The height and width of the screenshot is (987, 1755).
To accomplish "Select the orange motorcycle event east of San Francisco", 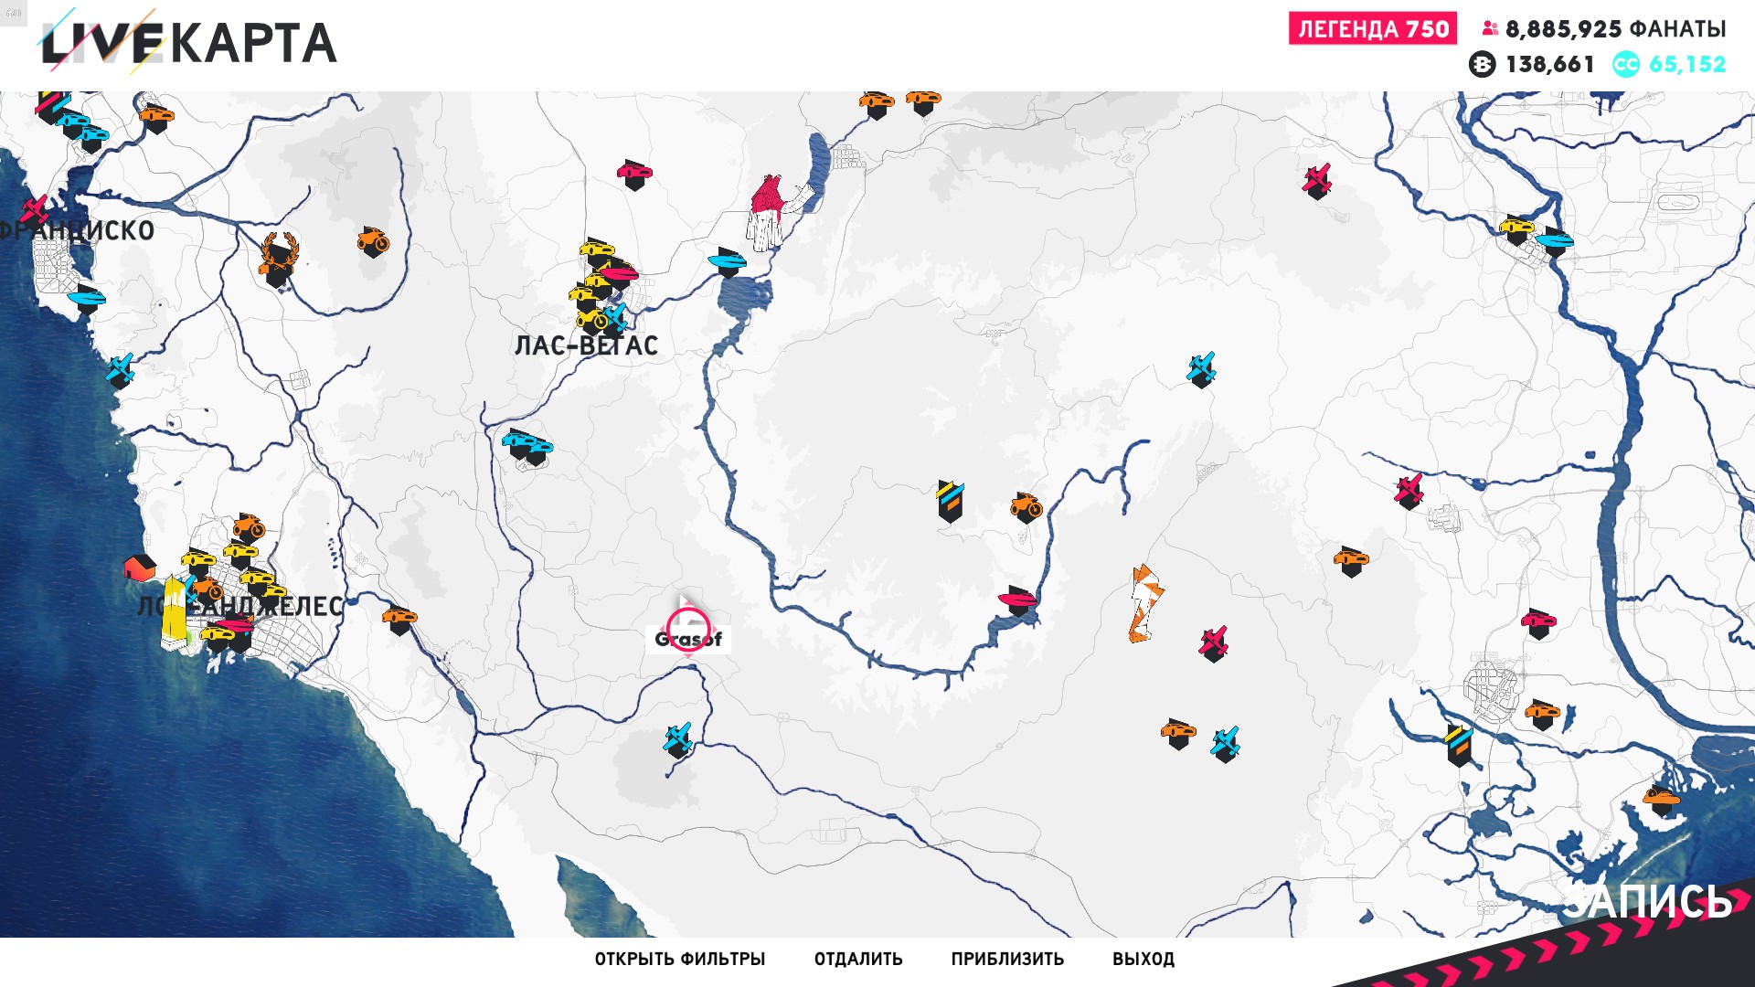I will (x=373, y=242).
